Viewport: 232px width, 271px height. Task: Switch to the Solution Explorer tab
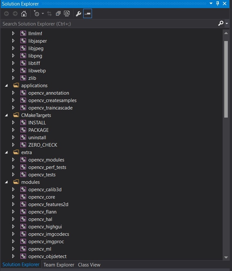click(x=21, y=265)
